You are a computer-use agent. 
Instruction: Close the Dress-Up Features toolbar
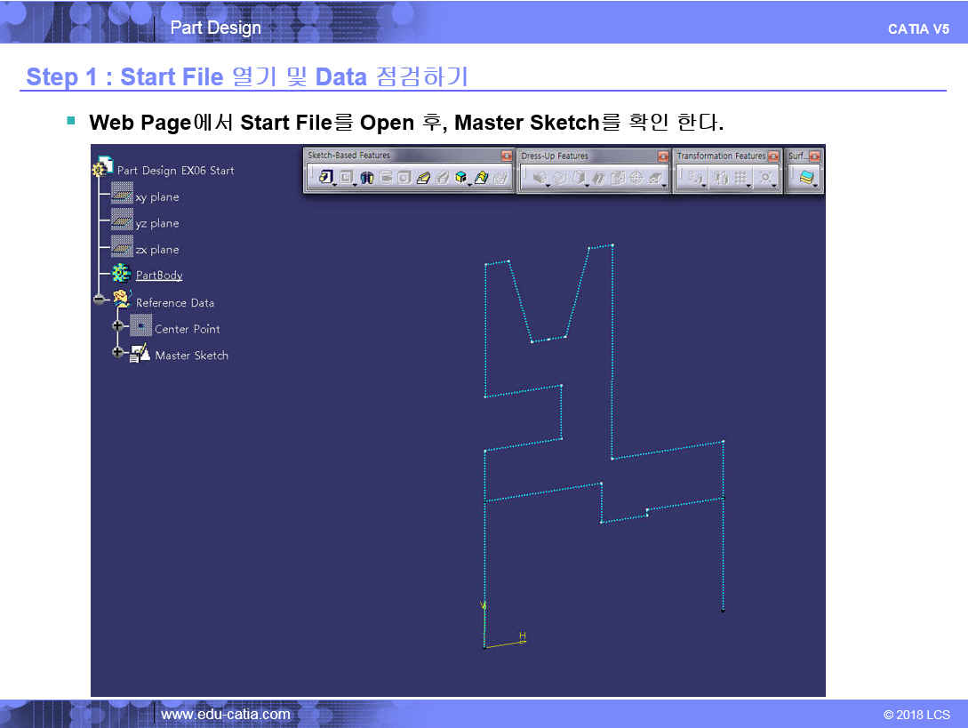point(662,156)
